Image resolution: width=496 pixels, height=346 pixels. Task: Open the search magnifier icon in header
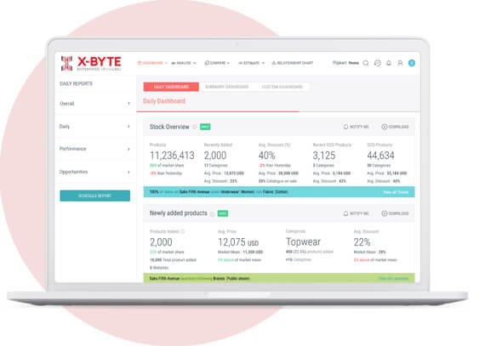coord(366,63)
